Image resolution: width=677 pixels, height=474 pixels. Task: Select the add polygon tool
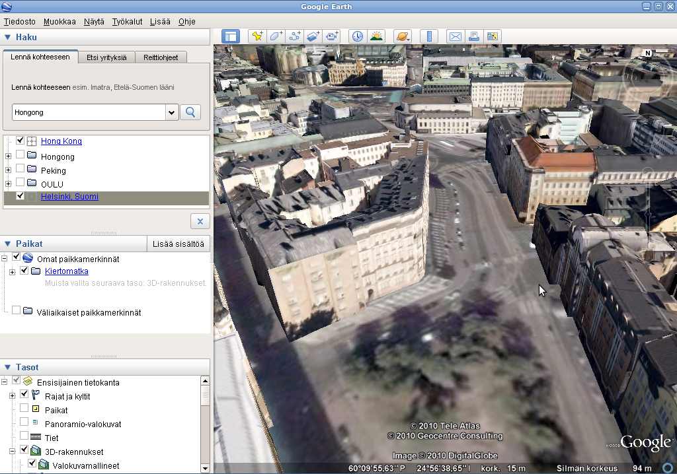(276, 36)
